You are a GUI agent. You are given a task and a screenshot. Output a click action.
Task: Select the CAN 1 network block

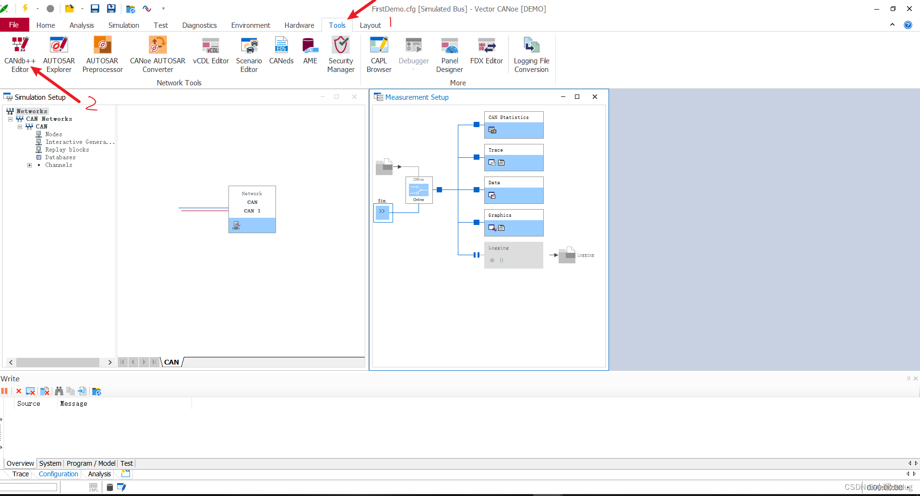[252, 209]
